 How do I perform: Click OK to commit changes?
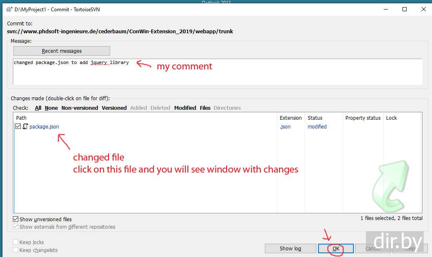tap(336, 248)
